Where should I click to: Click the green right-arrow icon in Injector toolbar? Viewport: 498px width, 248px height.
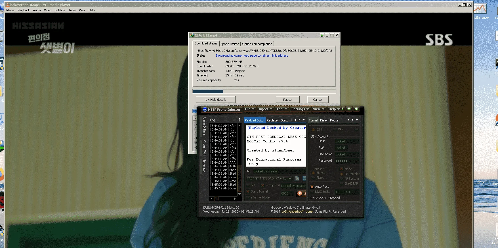[356, 109]
